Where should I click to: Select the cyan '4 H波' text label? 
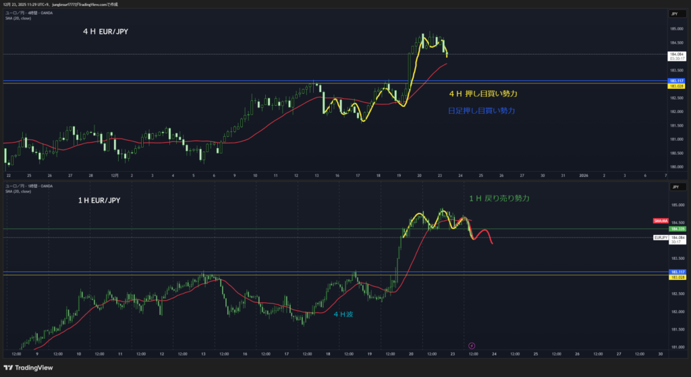[344, 314]
